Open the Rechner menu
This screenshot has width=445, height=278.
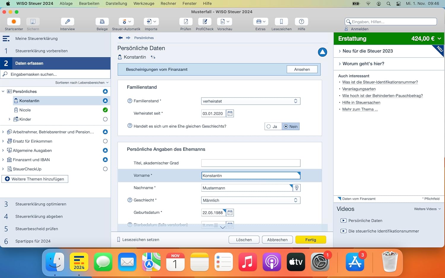click(x=169, y=4)
